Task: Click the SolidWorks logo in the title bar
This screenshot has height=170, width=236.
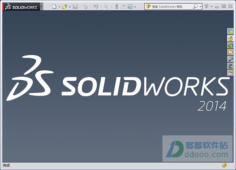Action: 21,7
